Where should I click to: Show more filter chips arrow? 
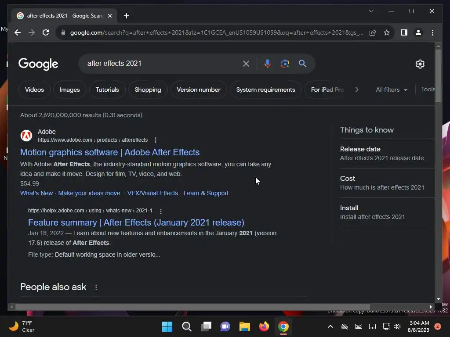pyautogui.click(x=357, y=90)
